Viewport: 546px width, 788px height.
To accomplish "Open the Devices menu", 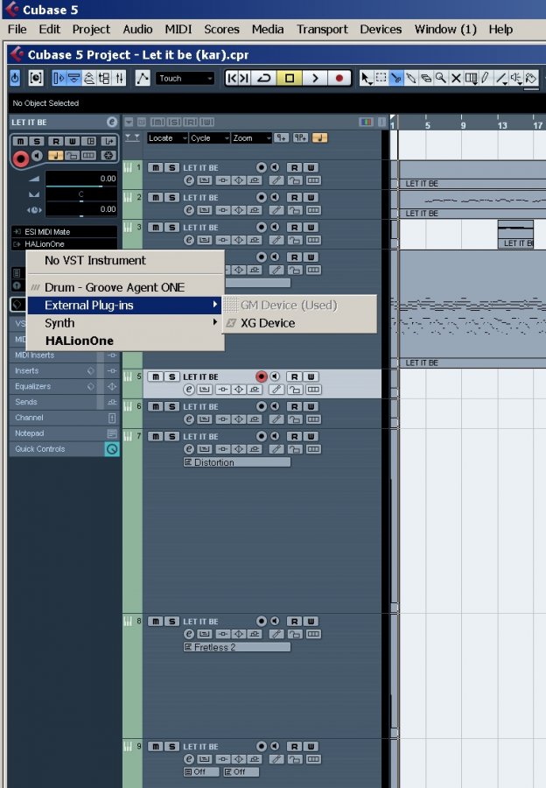I will pos(381,29).
